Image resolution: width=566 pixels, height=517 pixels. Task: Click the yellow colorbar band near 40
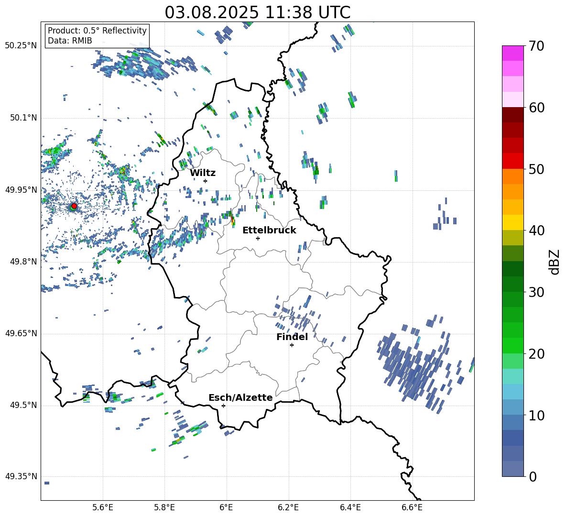(x=512, y=222)
